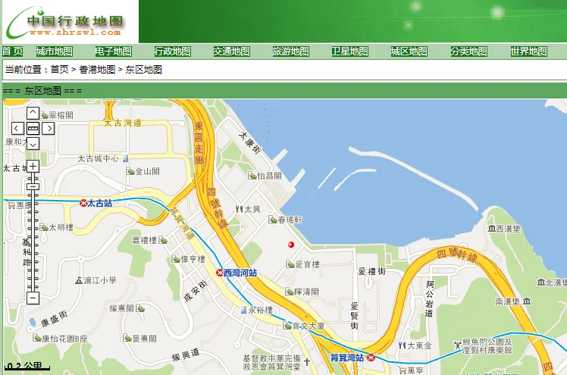Select 太古站 MTR station icon
567x375 pixels.
click(x=83, y=203)
